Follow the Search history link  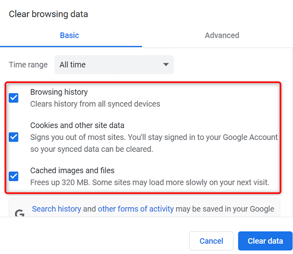click(56, 209)
